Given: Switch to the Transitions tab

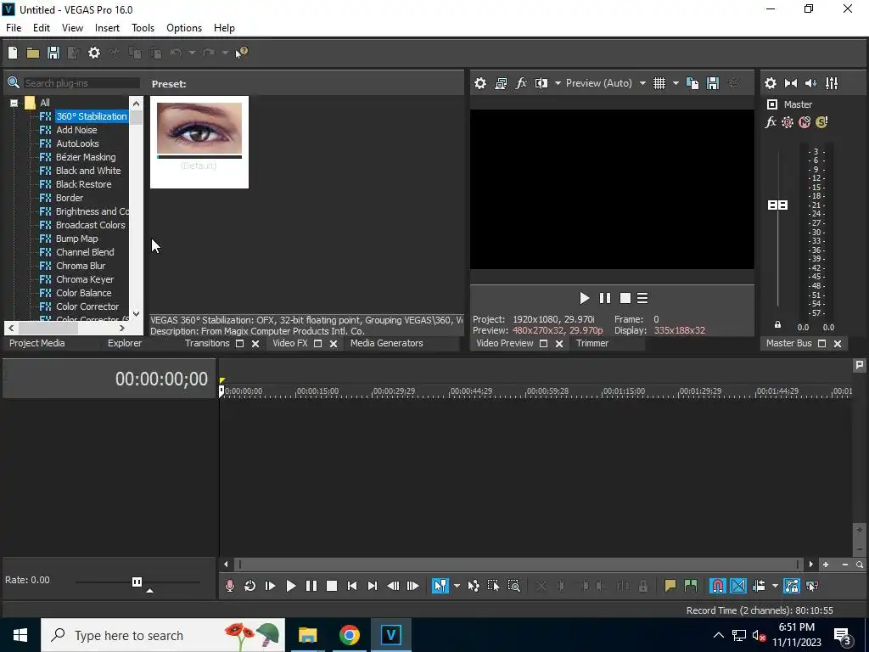Looking at the screenshot, I should [207, 343].
